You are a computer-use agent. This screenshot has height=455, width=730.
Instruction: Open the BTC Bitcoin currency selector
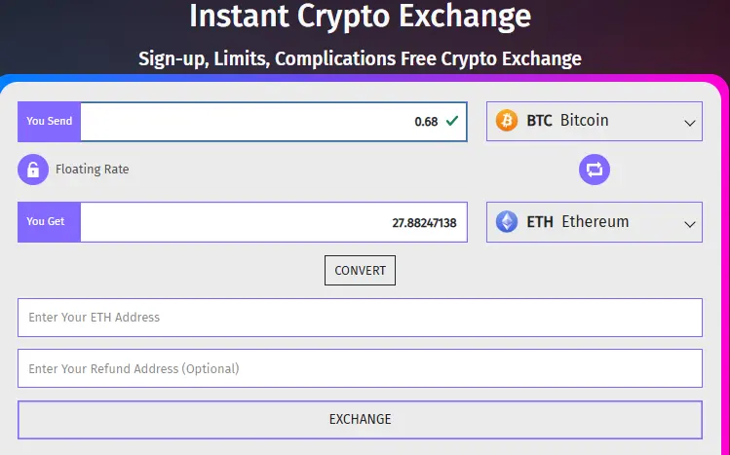(595, 121)
